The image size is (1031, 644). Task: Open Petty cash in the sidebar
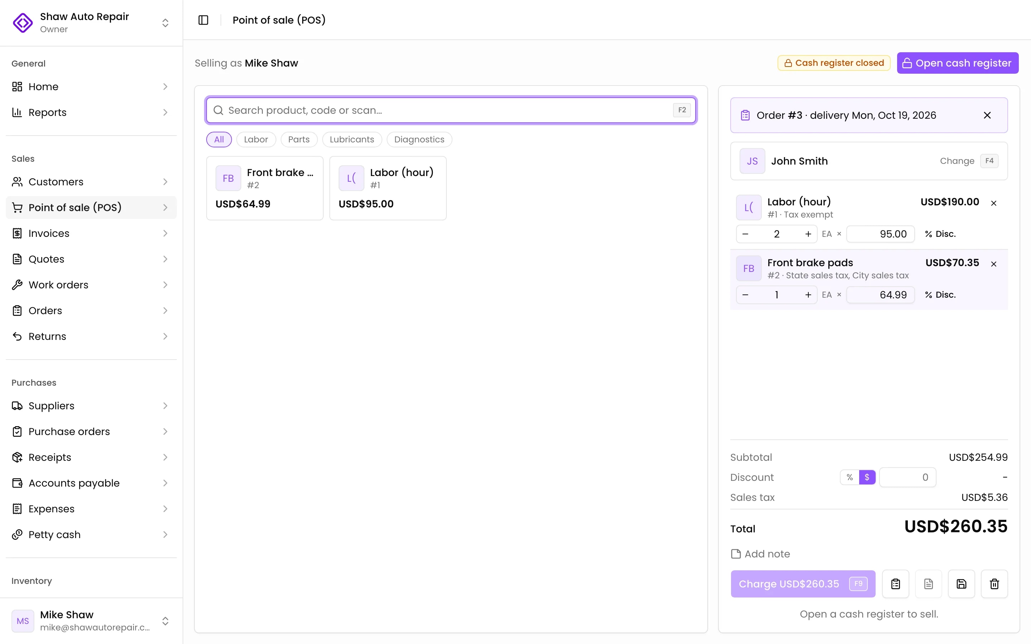(x=91, y=535)
